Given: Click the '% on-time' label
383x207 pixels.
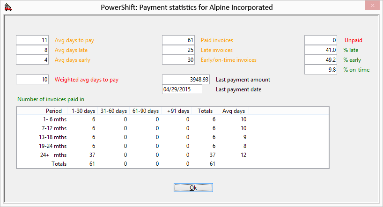Looking at the screenshot, I should pyautogui.click(x=356, y=70).
